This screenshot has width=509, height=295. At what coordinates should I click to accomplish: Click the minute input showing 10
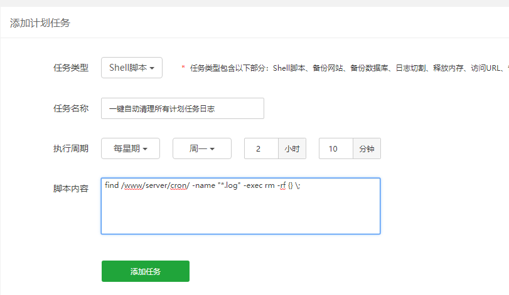pos(335,148)
